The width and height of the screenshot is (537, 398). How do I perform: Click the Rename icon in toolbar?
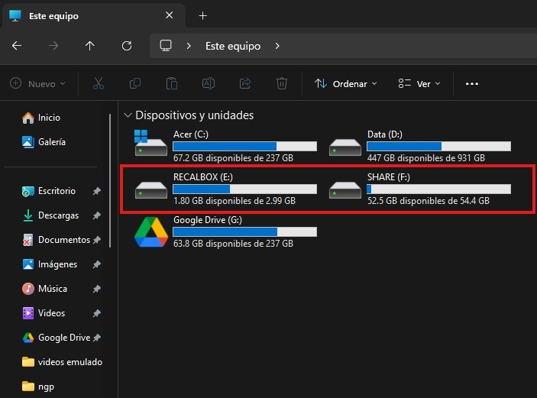[x=208, y=84]
